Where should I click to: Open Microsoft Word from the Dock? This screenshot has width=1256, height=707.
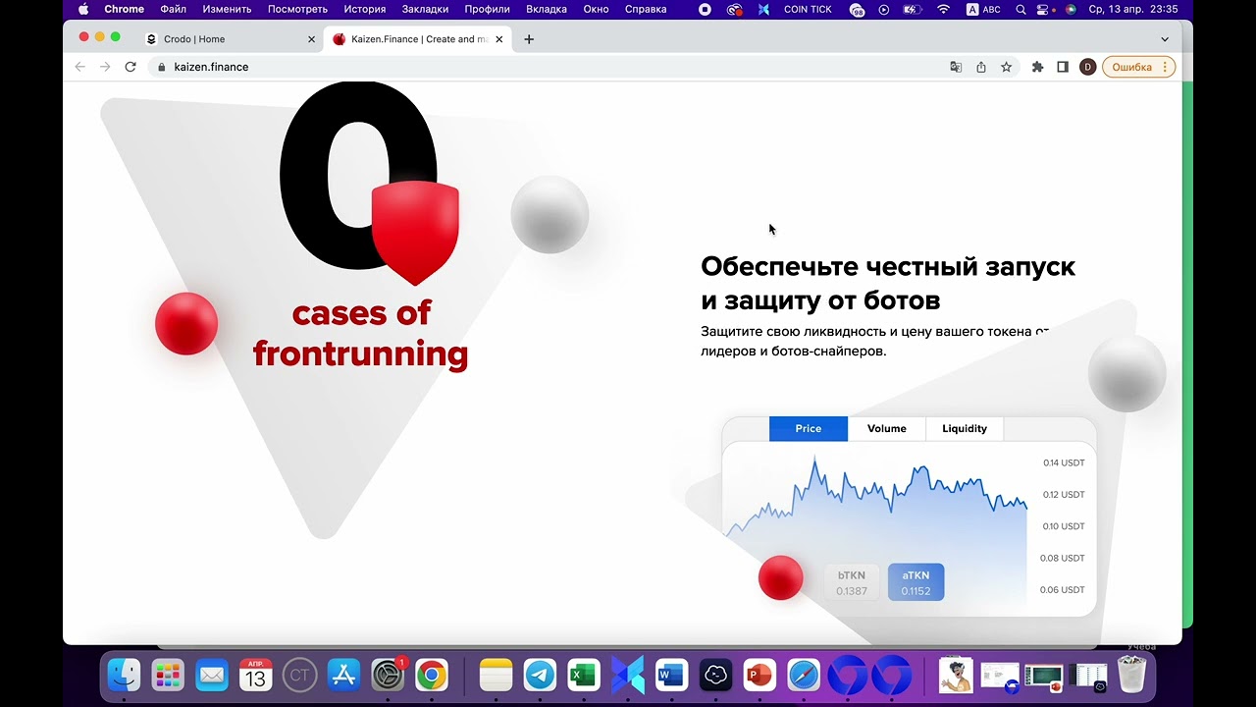click(x=671, y=675)
